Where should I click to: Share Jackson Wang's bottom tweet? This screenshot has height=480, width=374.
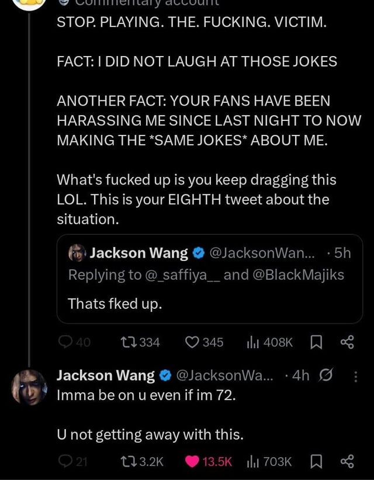point(347,461)
